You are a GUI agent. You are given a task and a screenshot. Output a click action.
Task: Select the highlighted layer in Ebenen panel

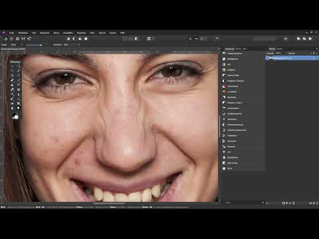coord(292,58)
